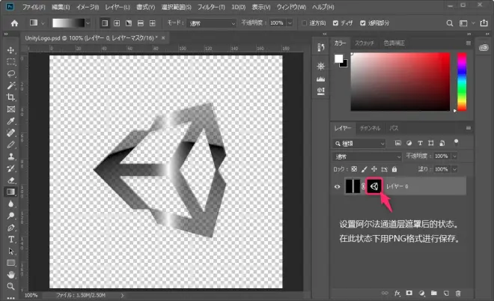Open the options bar opacity dropdown arrow
This screenshot has width=494, height=301.
290,23
